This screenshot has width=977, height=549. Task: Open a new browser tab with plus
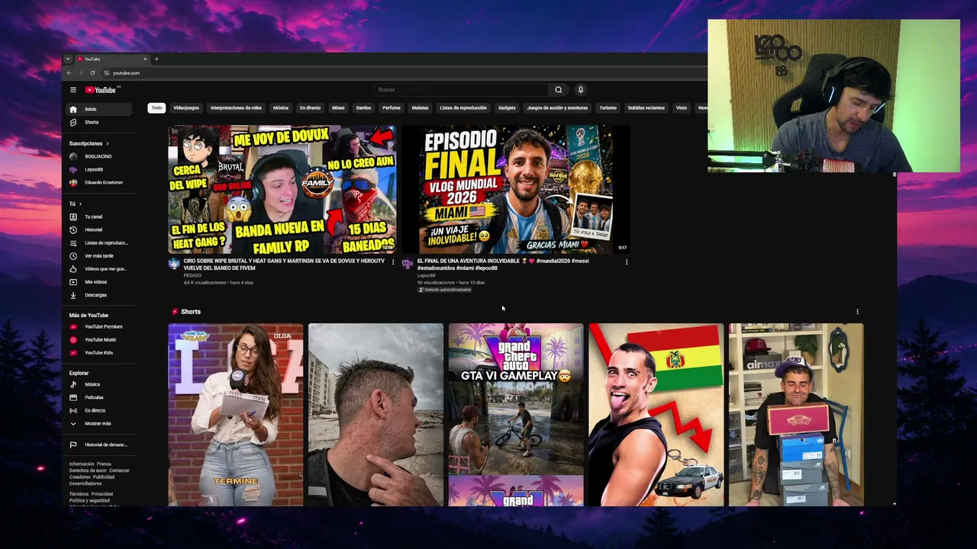click(156, 59)
